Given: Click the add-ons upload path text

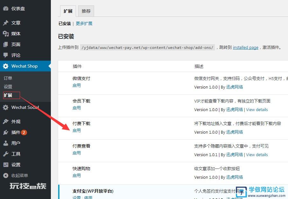Looking at the screenshot, I should click(147, 48).
